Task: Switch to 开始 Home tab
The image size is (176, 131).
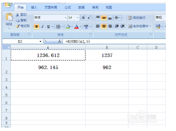Action: click(20, 8)
